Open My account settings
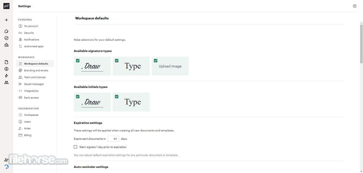This screenshot has height=173, width=363. tap(31, 26)
